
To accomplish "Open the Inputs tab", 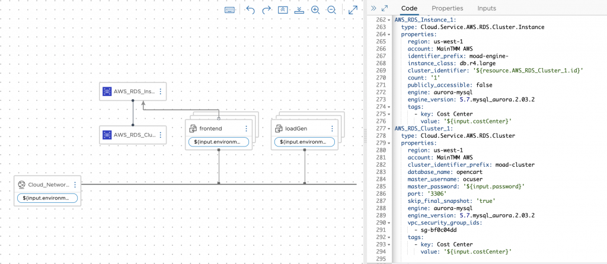I will click(487, 8).
